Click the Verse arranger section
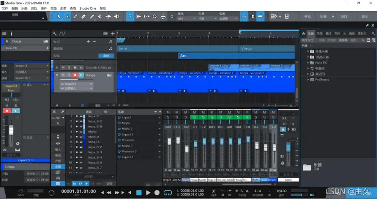 (x=267, y=48)
